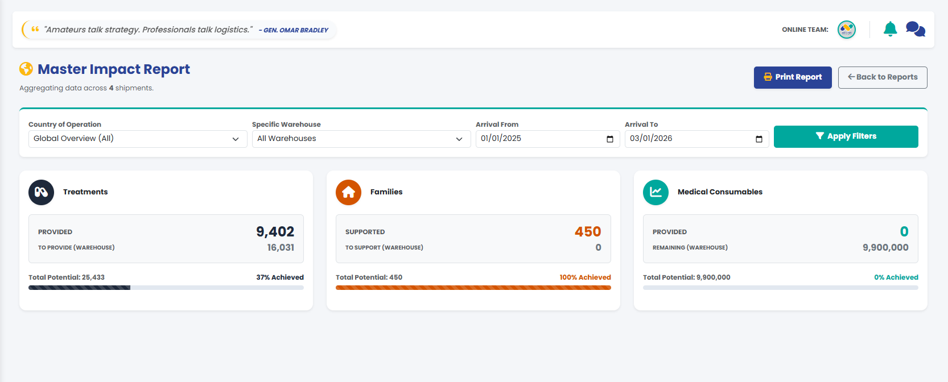The image size is (948, 382).
Task: Click the 37% Achieved label
Action: click(x=280, y=277)
